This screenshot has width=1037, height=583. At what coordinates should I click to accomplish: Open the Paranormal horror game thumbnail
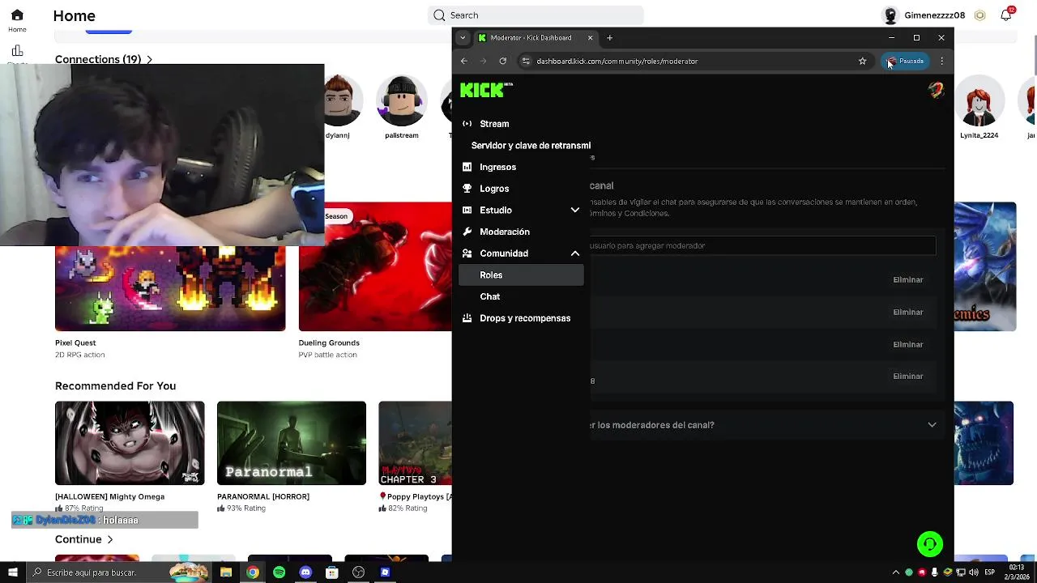pos(292,443)
